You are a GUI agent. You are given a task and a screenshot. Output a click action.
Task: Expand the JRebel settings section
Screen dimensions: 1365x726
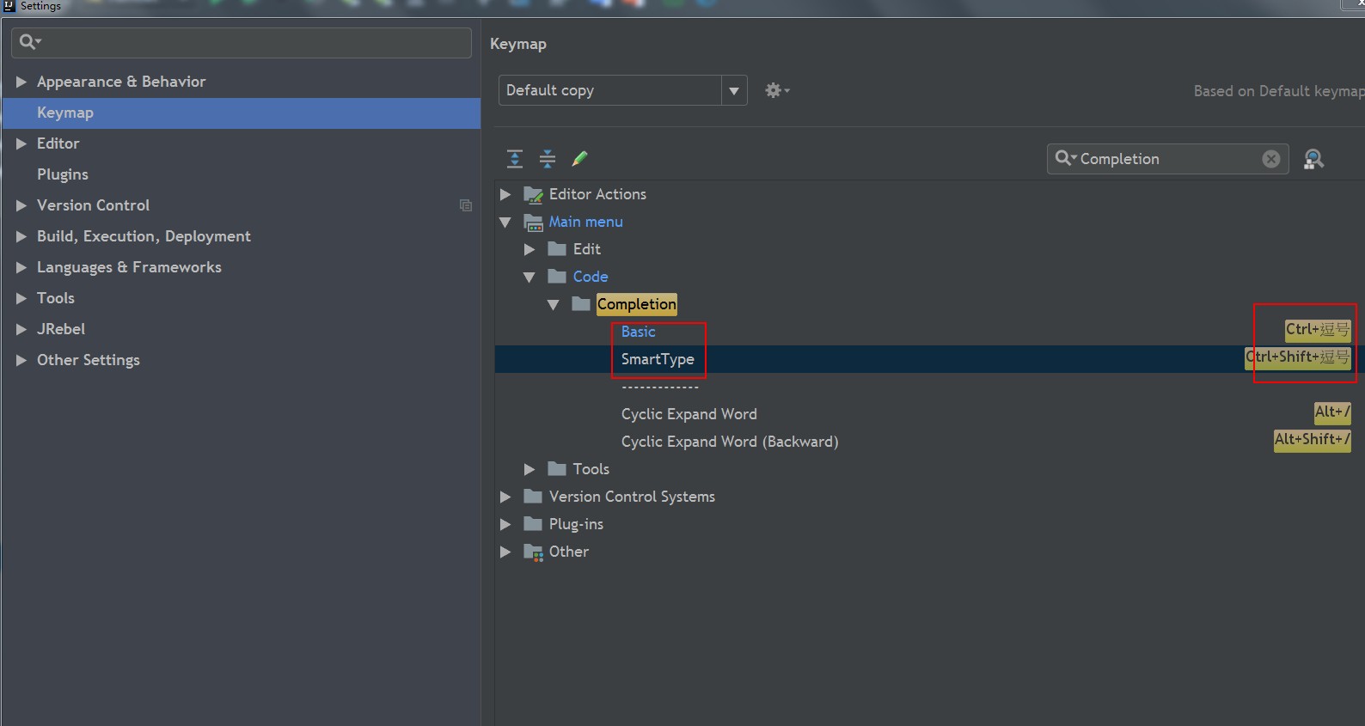coord(21,329)
